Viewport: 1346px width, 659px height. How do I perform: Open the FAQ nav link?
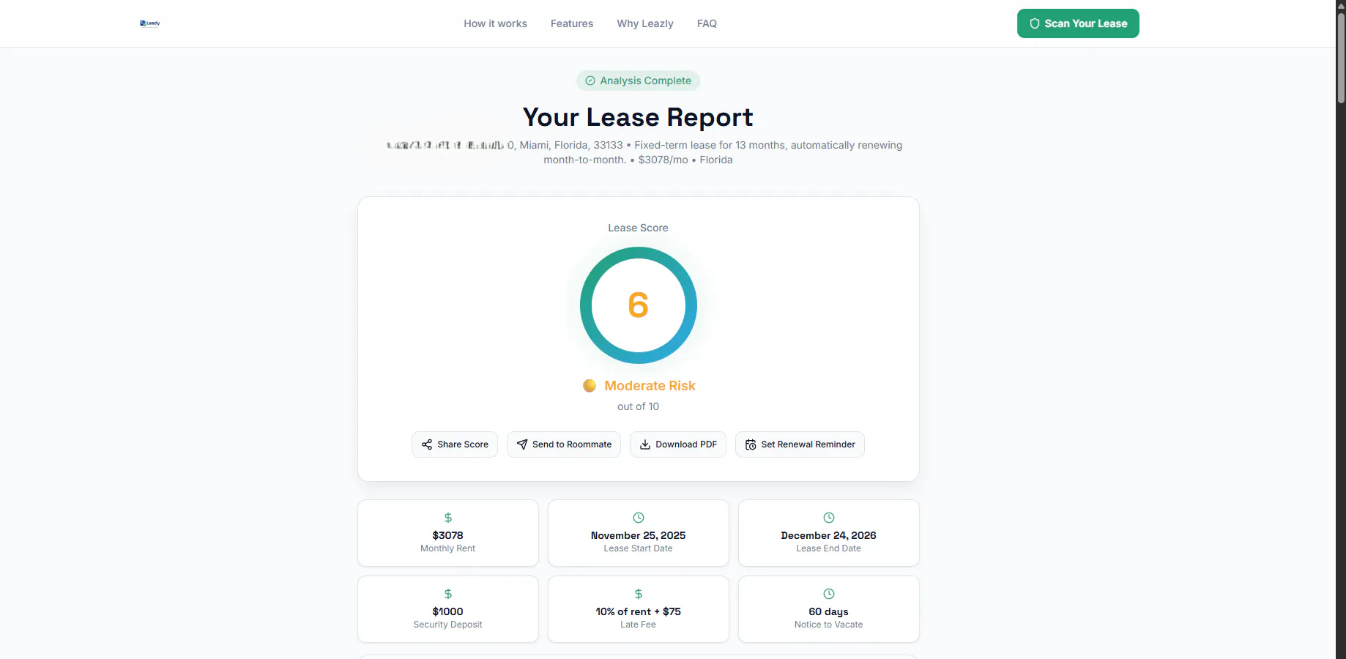pyautogui.click(x=707, y=23)
